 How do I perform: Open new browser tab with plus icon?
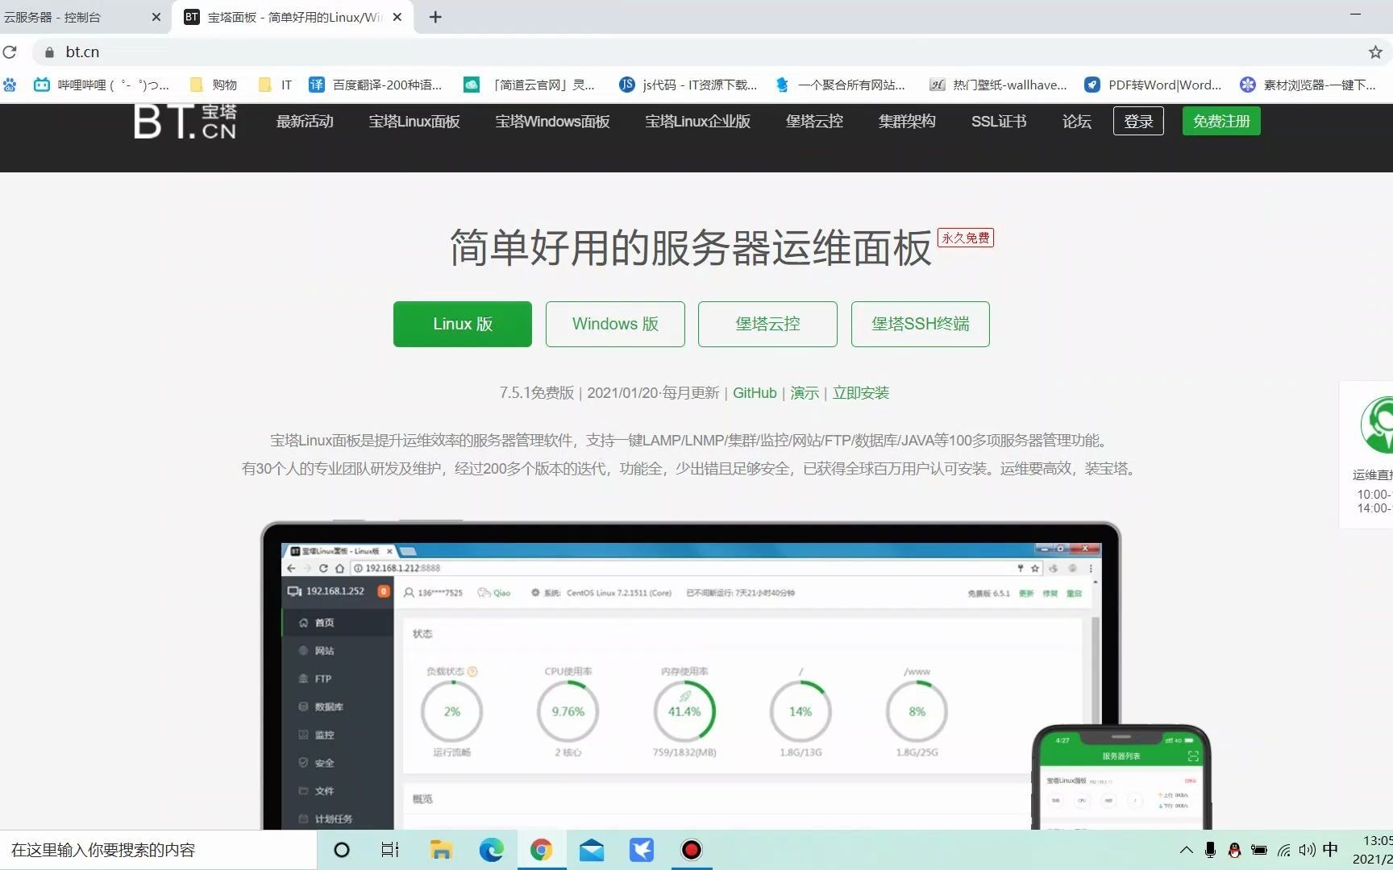(x=435, y=17)
